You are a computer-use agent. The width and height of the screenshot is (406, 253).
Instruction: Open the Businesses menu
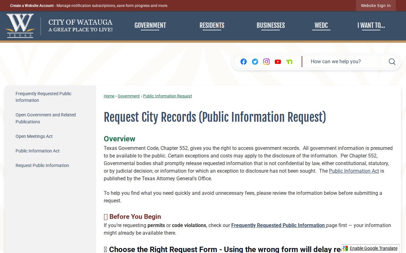(x=271, y=26)
